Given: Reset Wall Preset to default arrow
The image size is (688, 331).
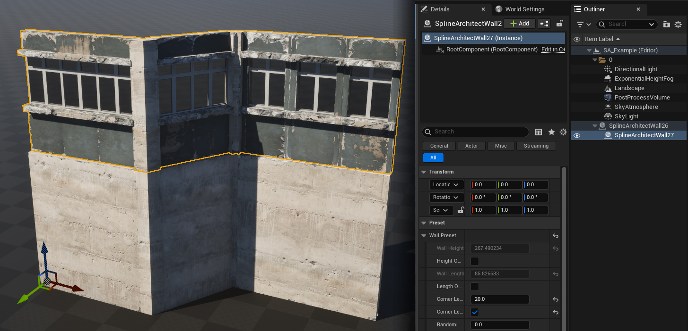Looking at the screenshot, I should (x=556, y=236).
